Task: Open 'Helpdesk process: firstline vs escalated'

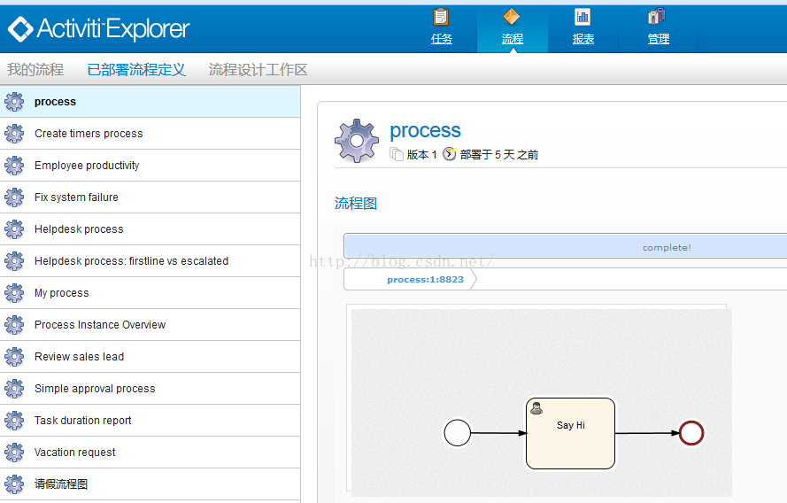Action: (150, 261)
